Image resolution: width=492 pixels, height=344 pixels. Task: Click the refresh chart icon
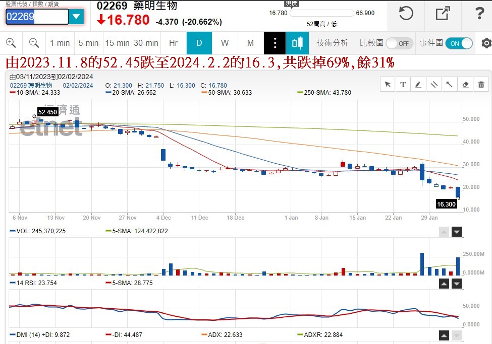click(x=406, y=14)
